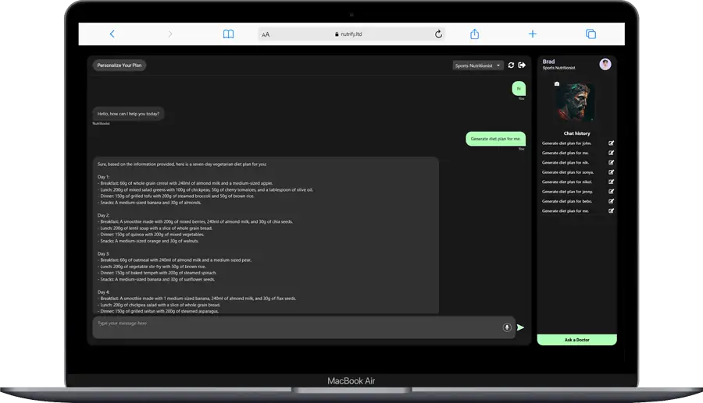
Task: Expand the Sports Nutritionist dropdown
Action: coord(478,65)
